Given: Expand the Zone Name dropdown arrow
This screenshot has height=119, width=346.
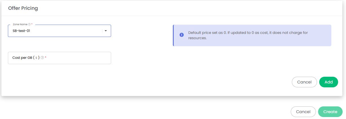Looking at the screenshot, I should click(106, 31).
